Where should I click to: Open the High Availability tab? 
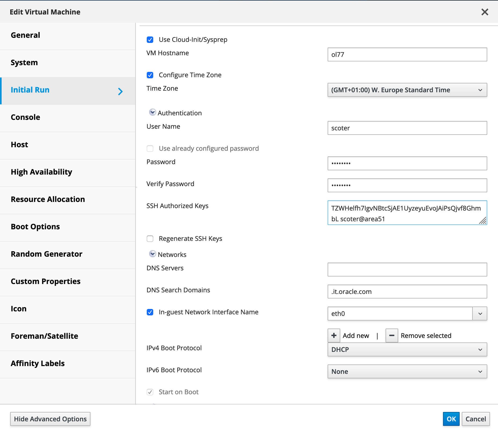pyautogui.click(x=42, y=172)
